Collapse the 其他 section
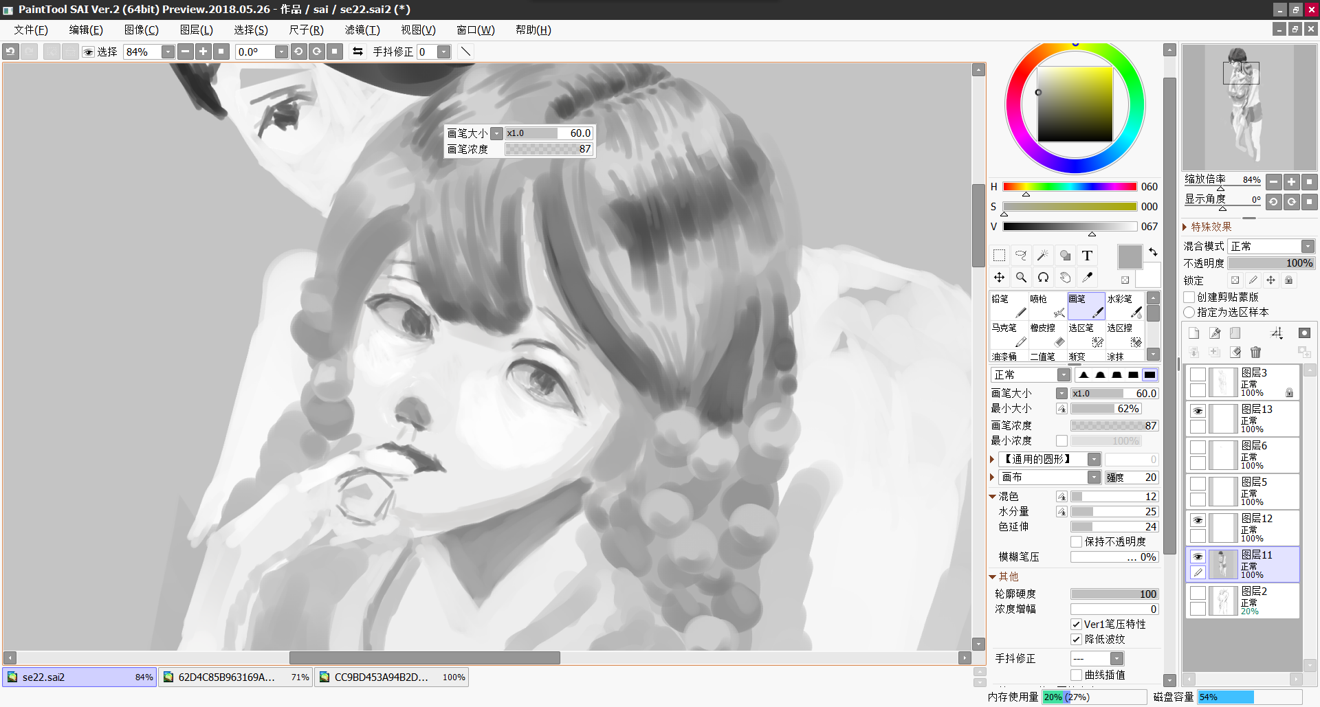The height and width of the screenshot is (707, 1320). click(993, 576)
